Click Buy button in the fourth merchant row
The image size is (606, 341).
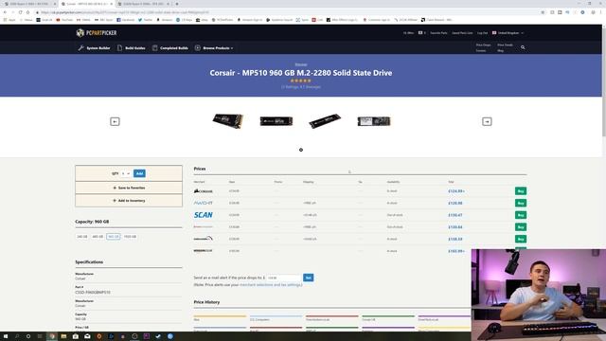[x=521, y=227]
